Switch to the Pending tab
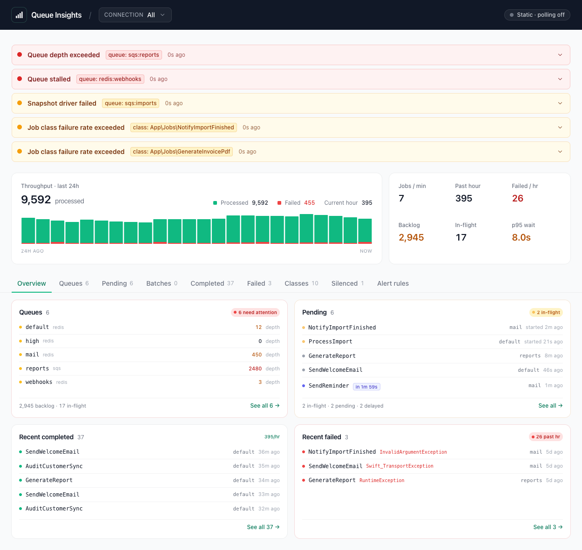Viewport: 582px width, 550px height. coord(117,283)
